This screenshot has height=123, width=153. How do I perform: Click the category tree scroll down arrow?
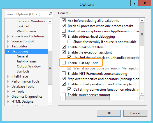[50, 103]
